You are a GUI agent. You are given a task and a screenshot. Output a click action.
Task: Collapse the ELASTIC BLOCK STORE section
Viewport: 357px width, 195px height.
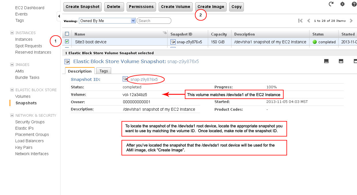[12, 90]
